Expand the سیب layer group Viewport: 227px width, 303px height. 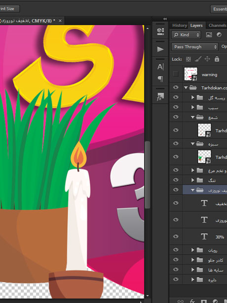coord(192,107)
